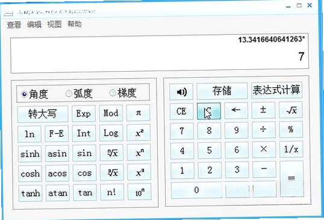Cube the value with x³
The image size is (324, 220).
pos(139,172)
